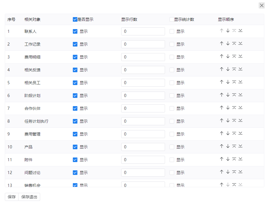
Task: Move 相关反馈 row to the bottom
Action: pyautogui.click(x=240, y=69)
